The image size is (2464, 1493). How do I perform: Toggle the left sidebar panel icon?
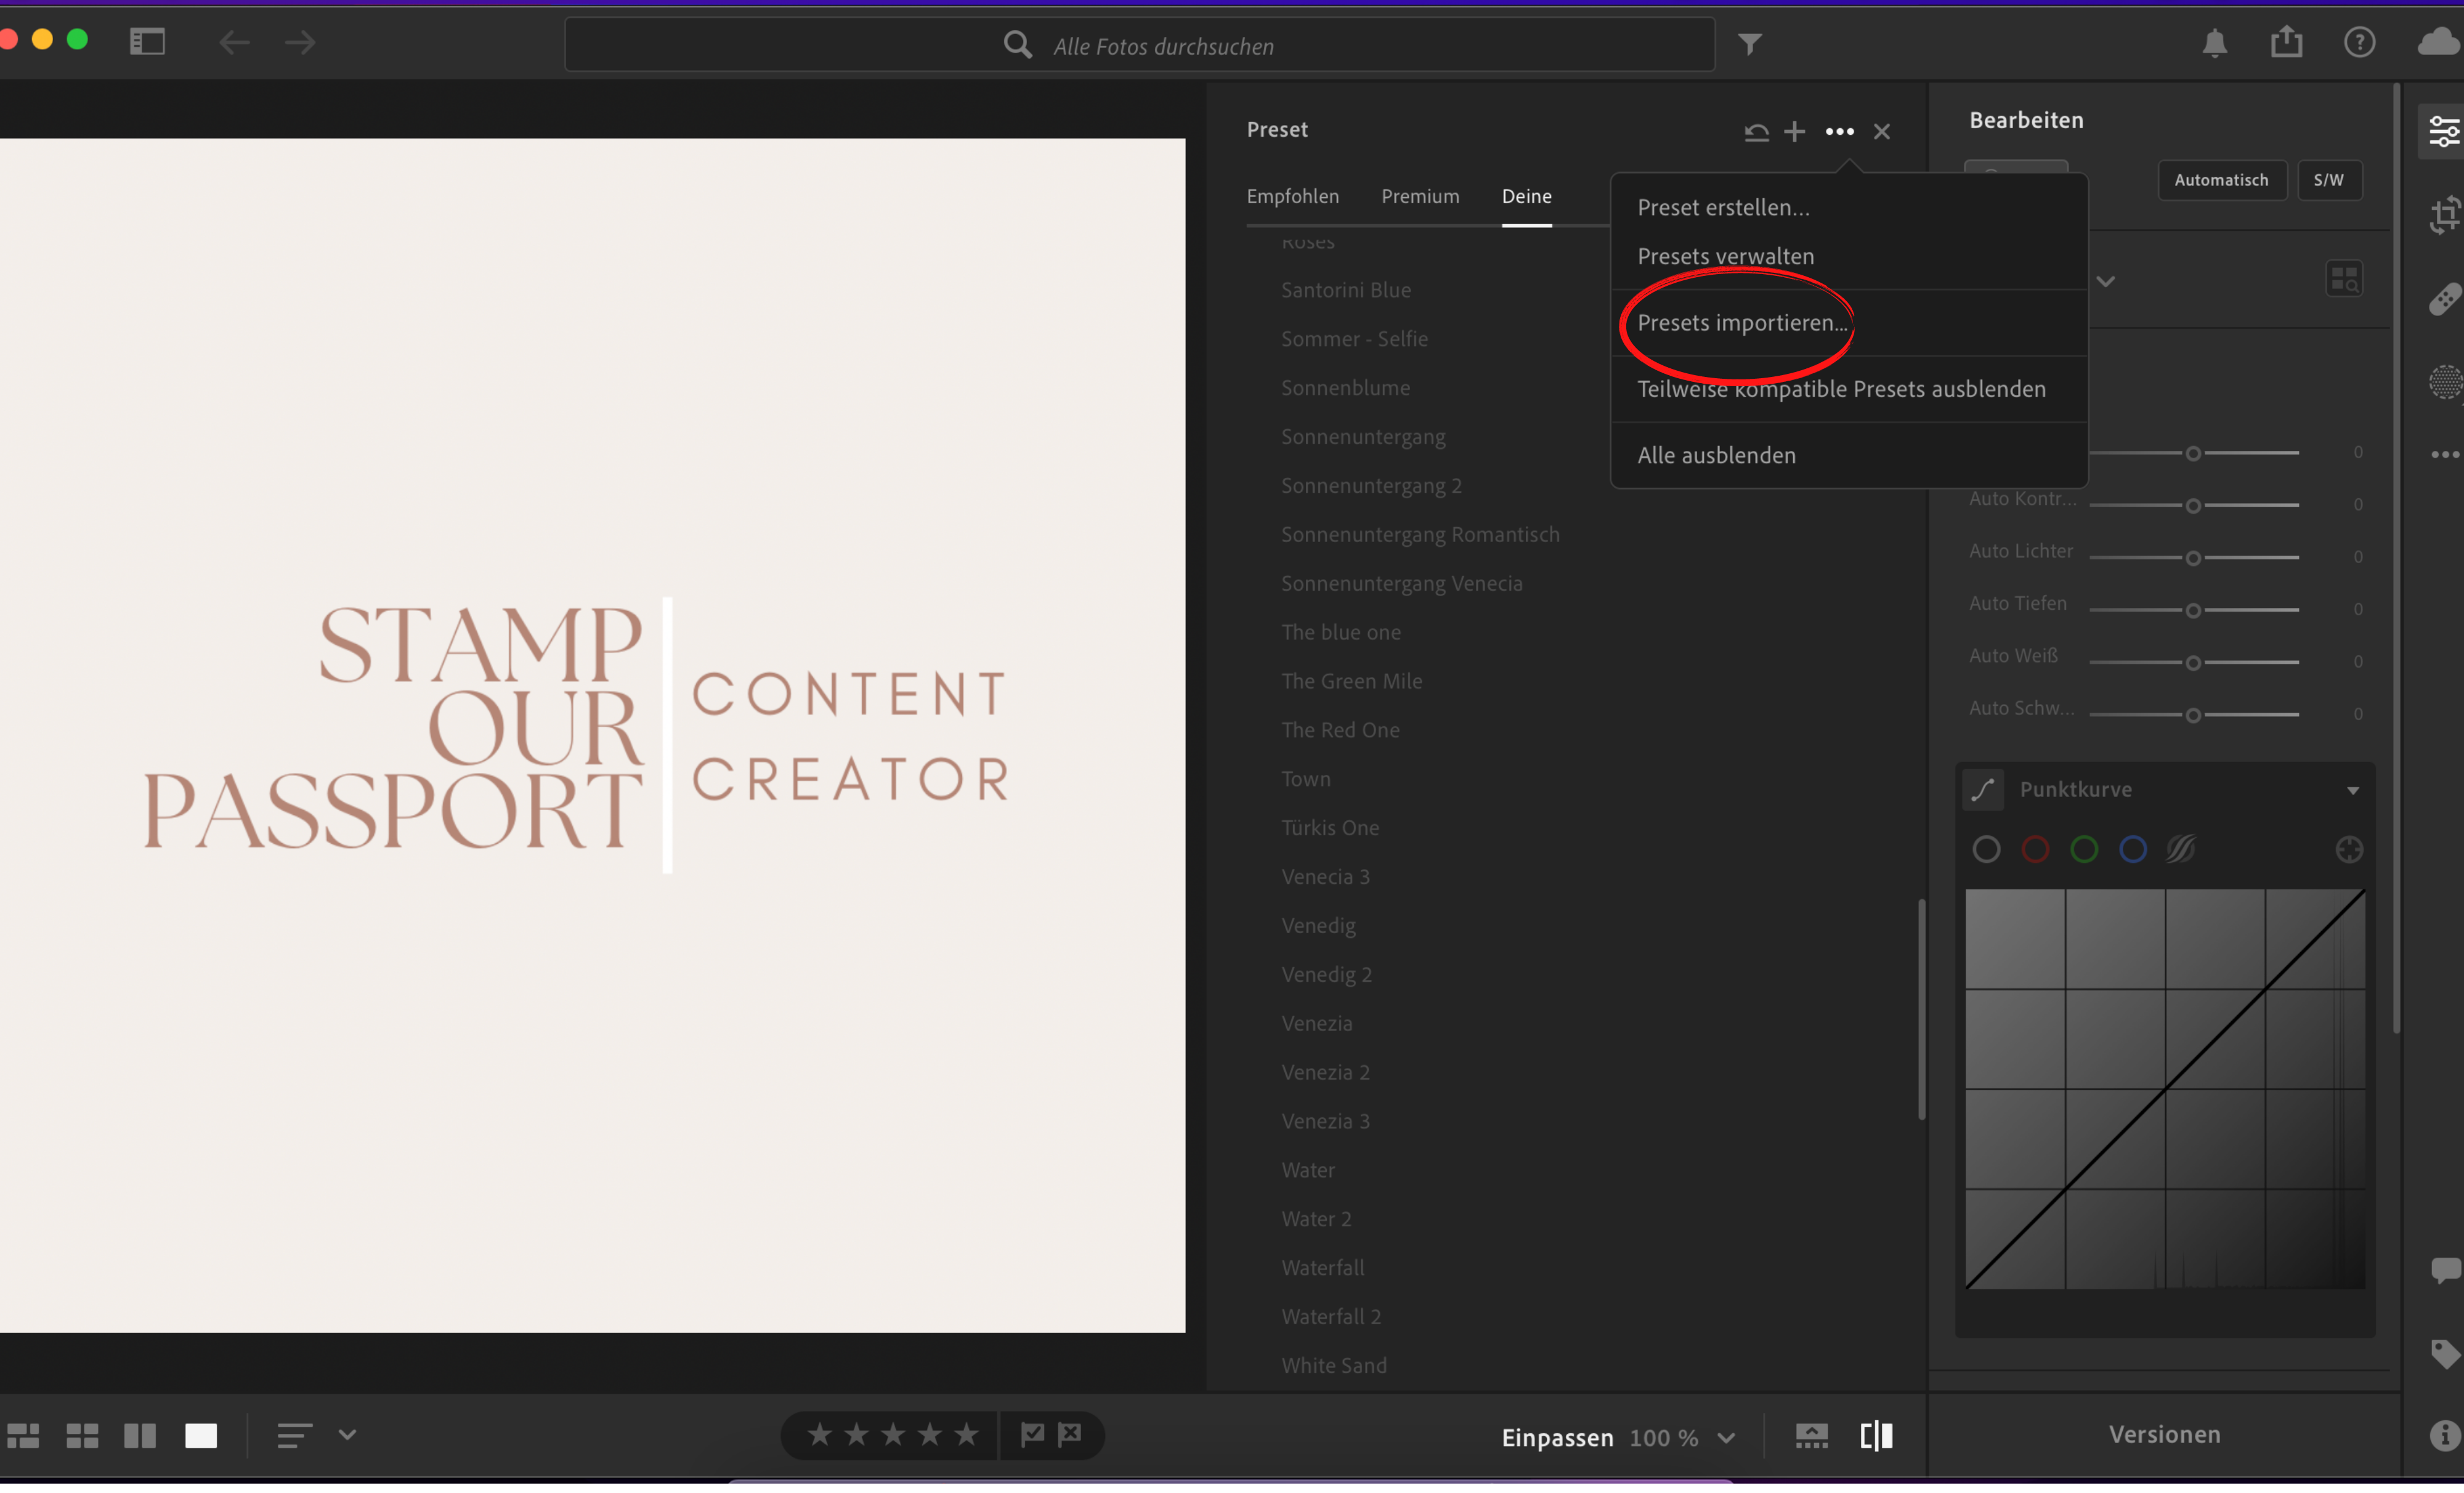coord(147,42)
